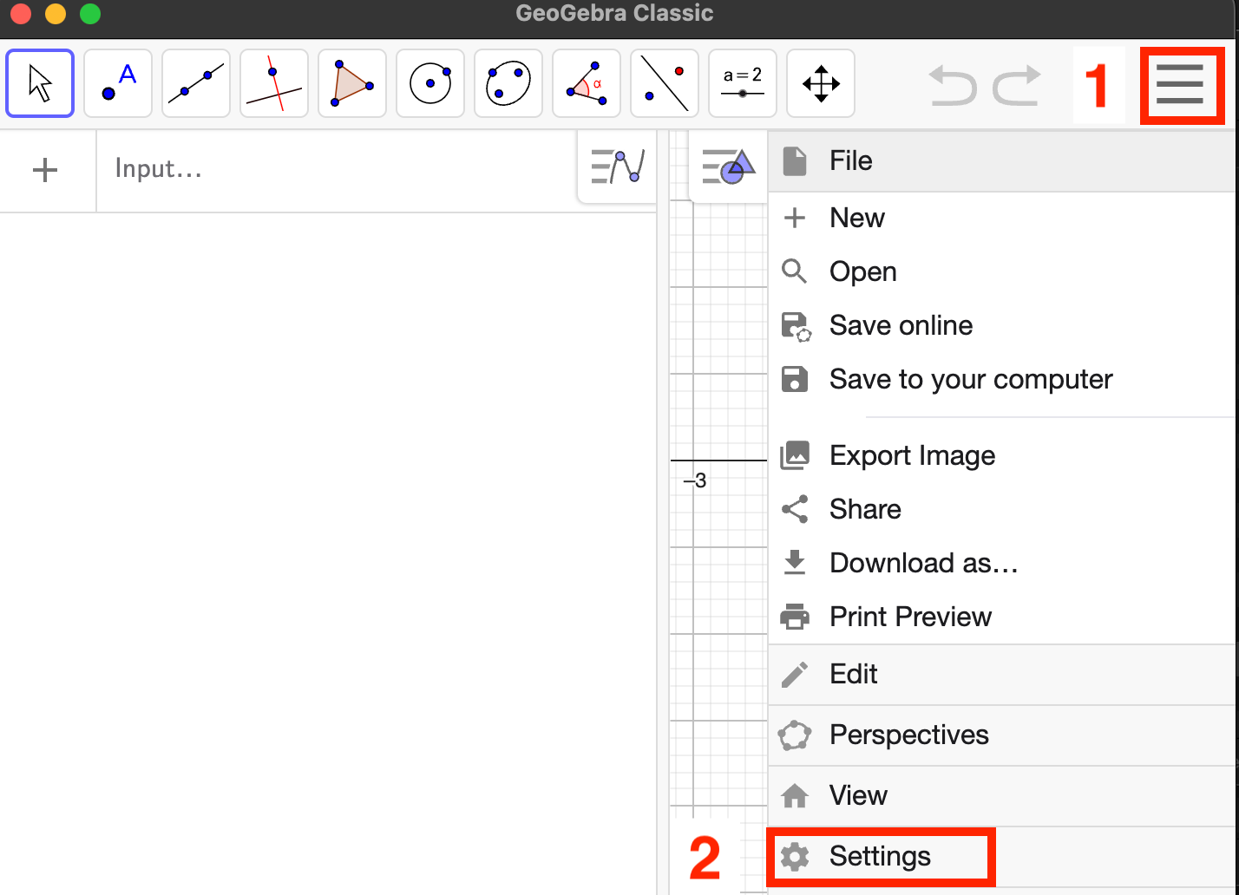Open the Settings menu entry
Viewport: 1239px width, 895px height.
(1002, 857)
